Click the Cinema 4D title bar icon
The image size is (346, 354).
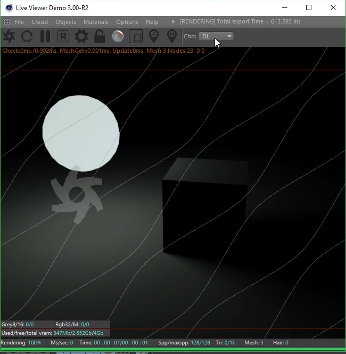[x=9, y=7]
